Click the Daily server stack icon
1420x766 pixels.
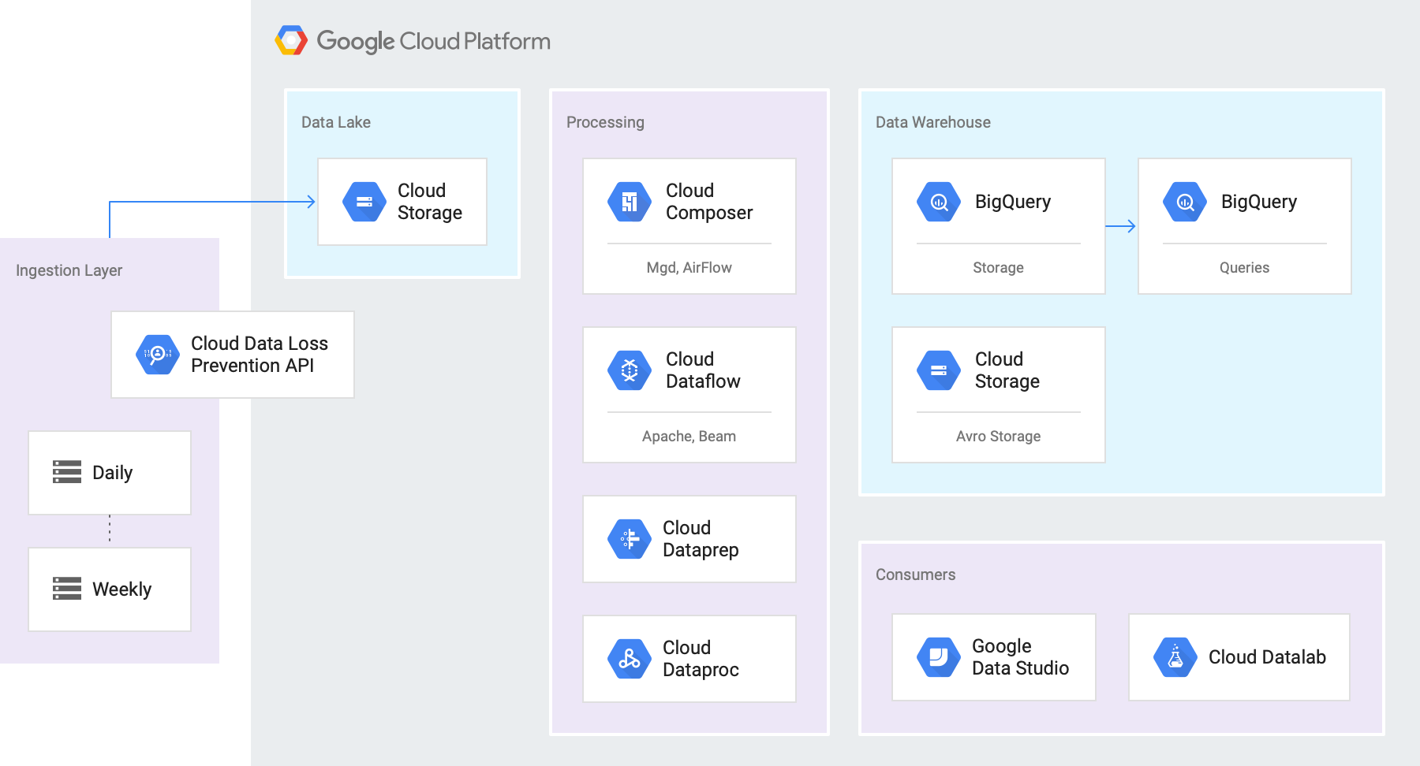point(67,472)
